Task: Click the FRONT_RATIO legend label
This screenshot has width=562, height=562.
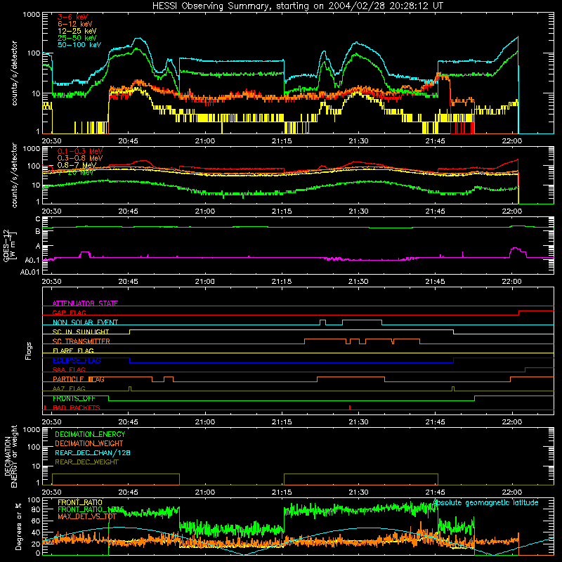Action: [80, 503]
